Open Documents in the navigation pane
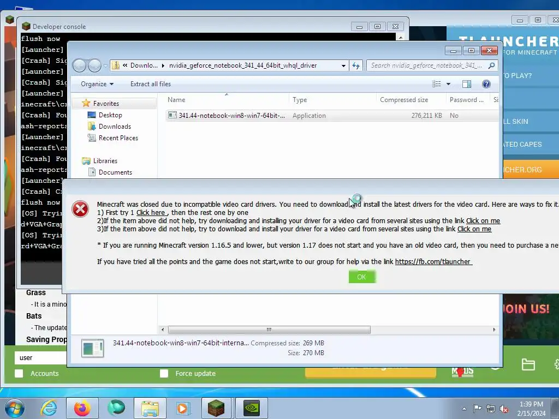This screenshot has height=419, width=559. (115, 172)
